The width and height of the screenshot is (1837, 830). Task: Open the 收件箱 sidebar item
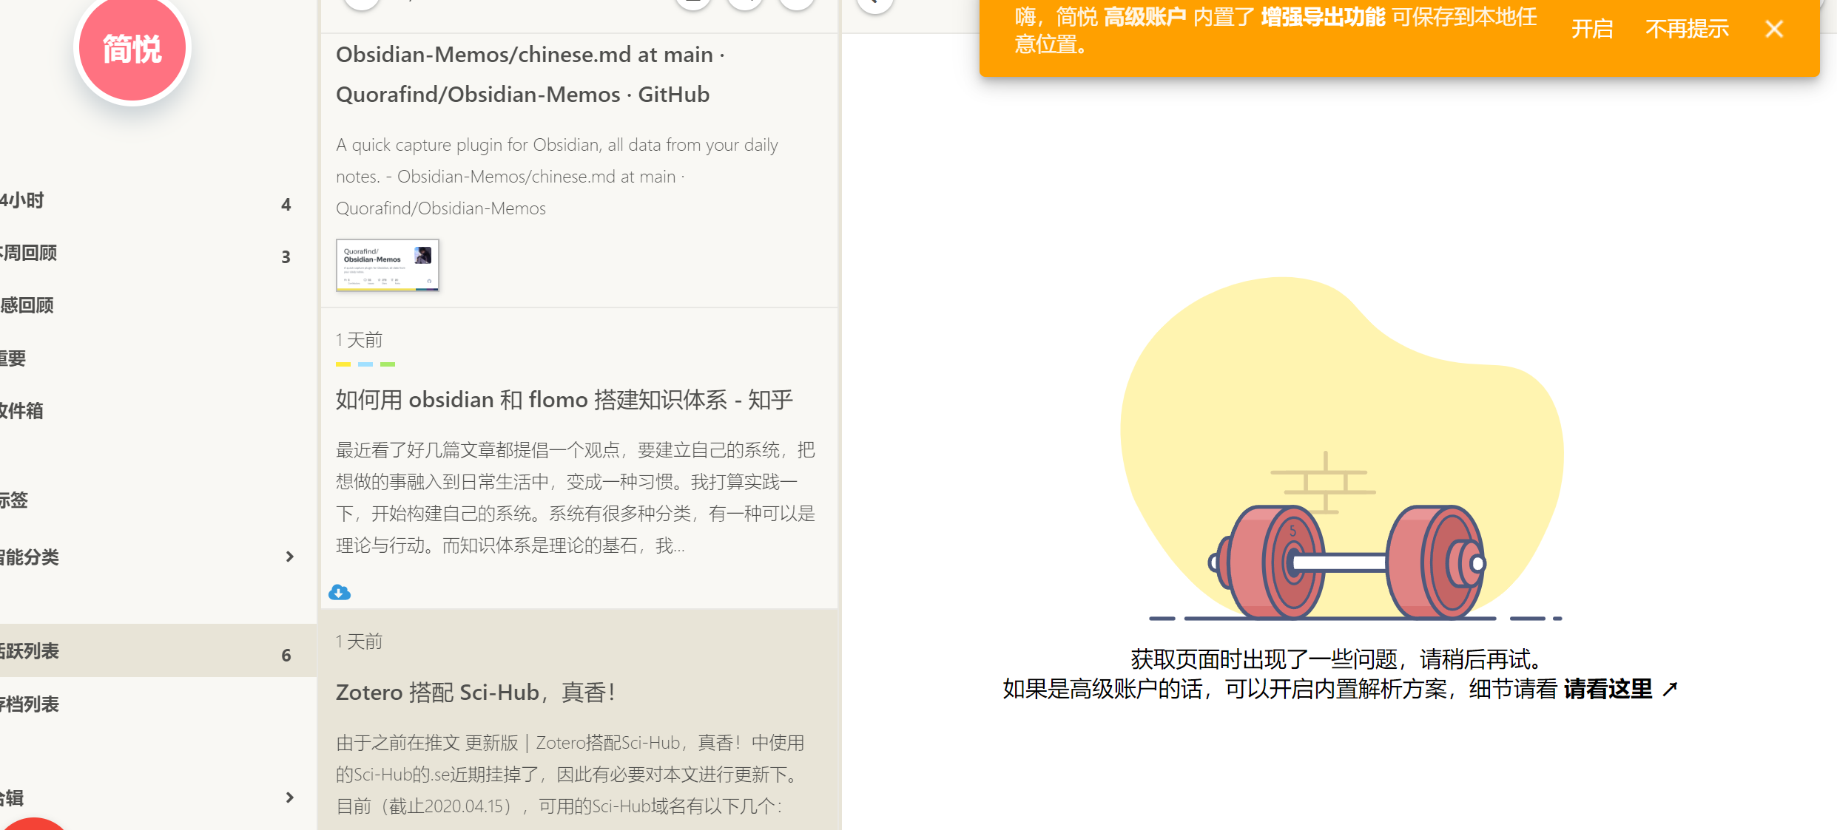tap(158, 411)
